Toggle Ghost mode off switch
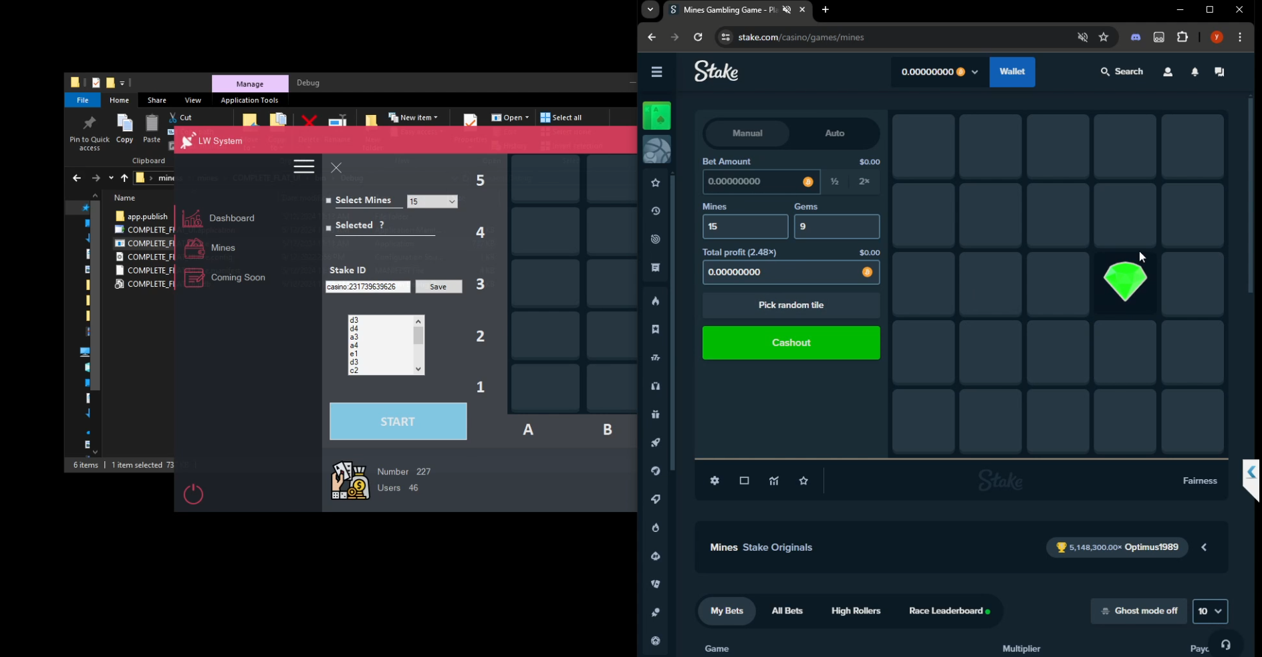Viewport: 1262px width, 657px height. coord(1139,611)
